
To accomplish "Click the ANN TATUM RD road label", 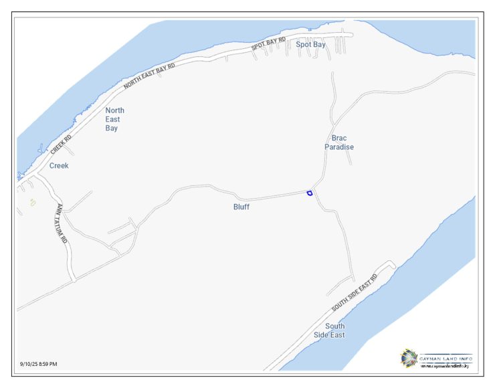I will pos(62,223).
